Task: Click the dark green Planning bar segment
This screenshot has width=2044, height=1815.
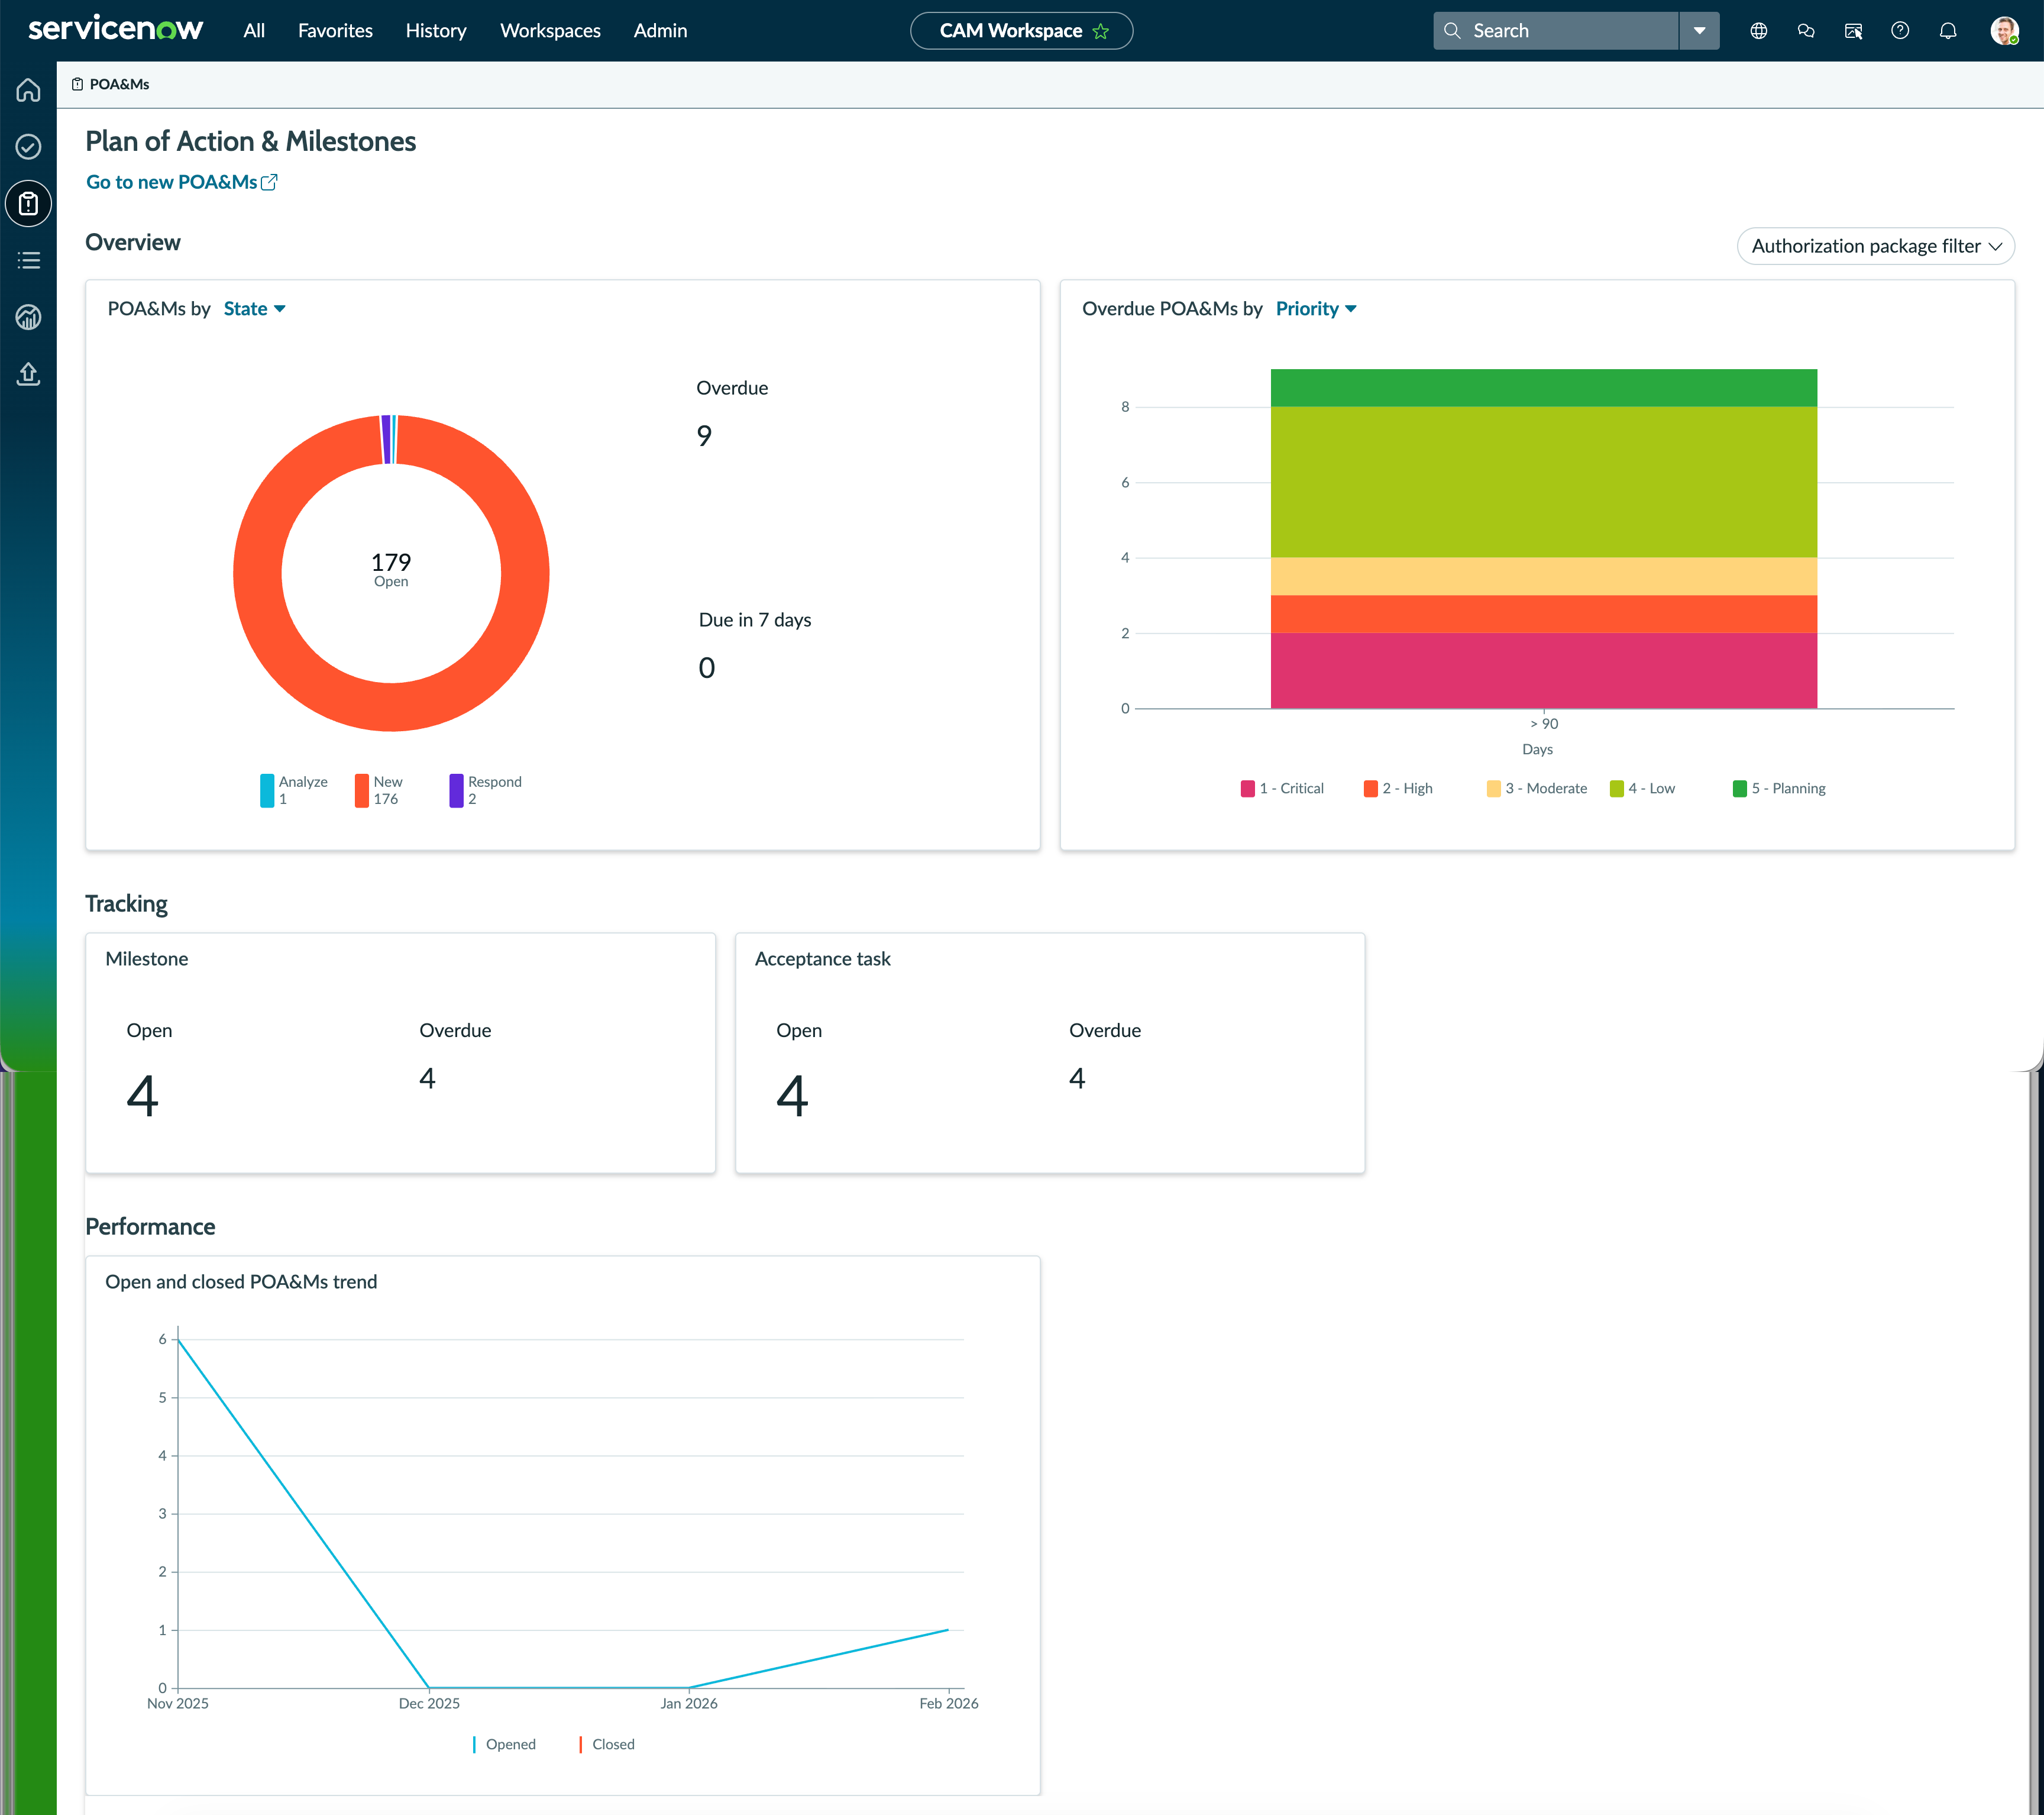Action: (x=1543, y=388)
